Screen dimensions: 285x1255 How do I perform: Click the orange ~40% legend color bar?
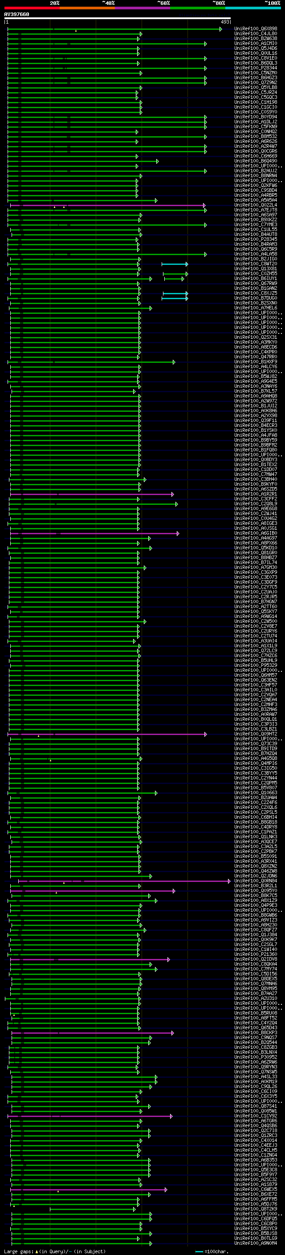(x=87, y=8)
